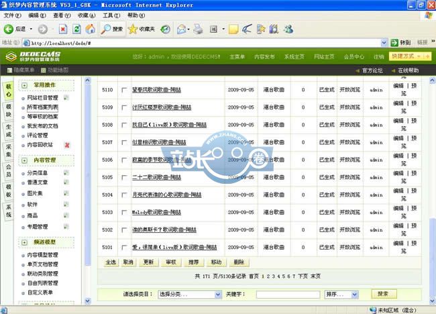Collapse the 频道模型 section
This screenshot has width=436, height=314.
(x=24, y=242)
